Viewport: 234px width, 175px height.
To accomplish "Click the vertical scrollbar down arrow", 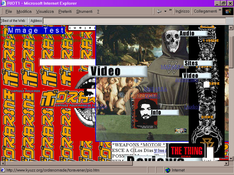I will (231, 158).
